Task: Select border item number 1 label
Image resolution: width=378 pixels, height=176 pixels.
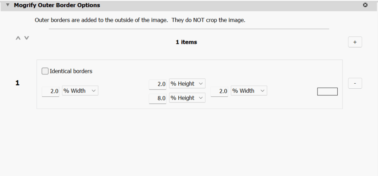Action: (x=17, y=83)
